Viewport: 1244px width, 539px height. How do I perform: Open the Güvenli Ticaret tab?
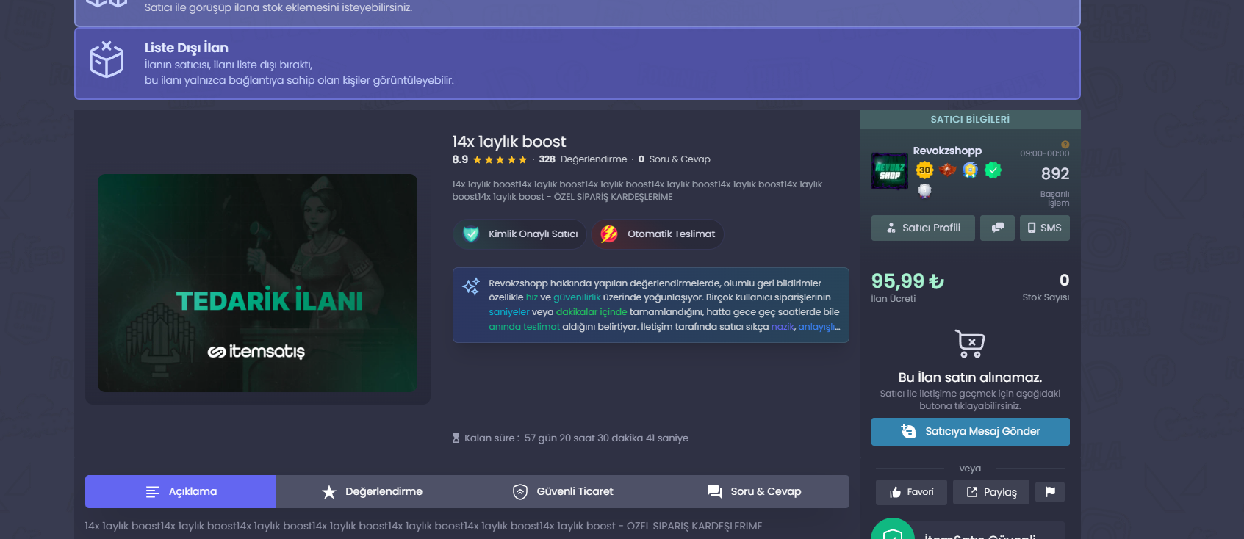[x=563, y=491]
